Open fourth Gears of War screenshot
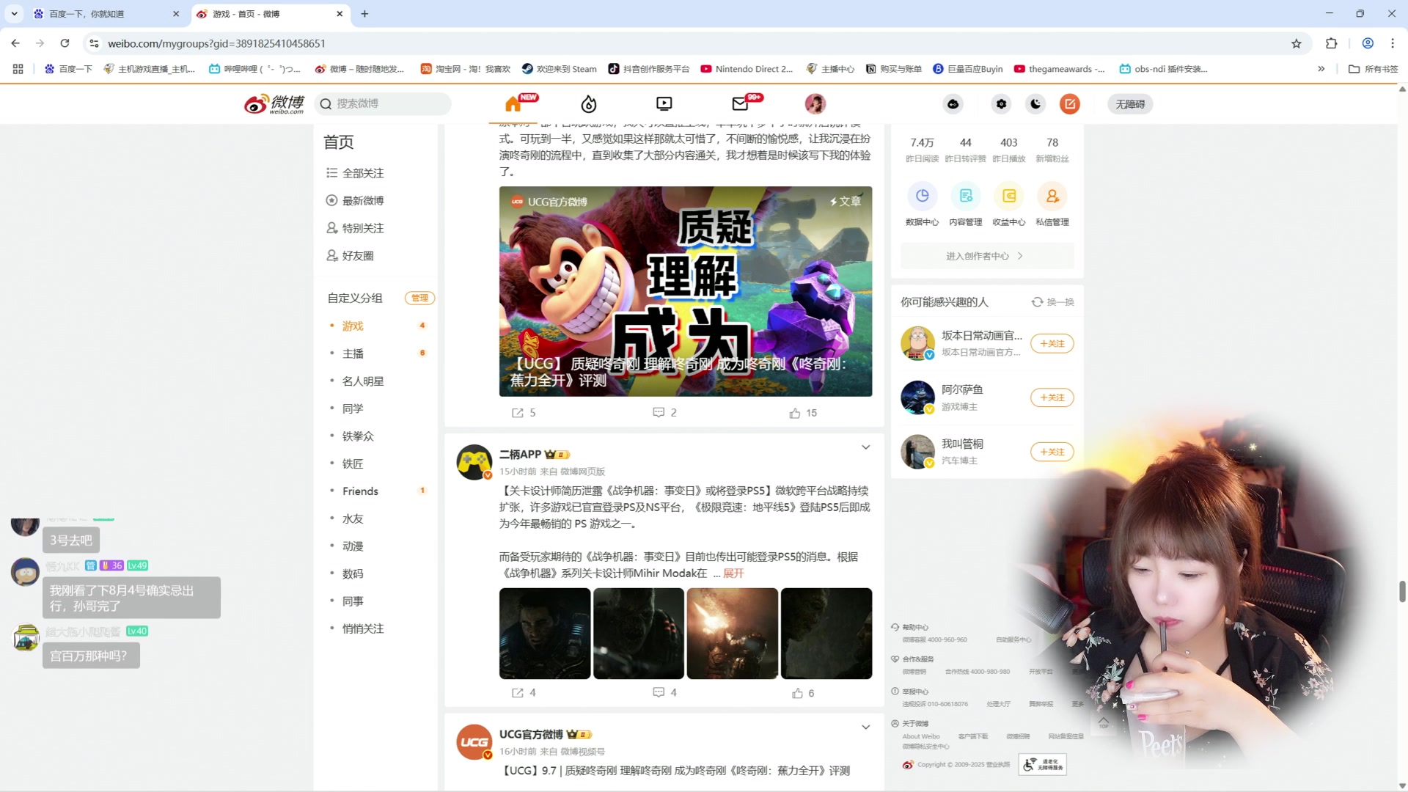Viewport: 1408px width, 792px height. click(826, 634)
